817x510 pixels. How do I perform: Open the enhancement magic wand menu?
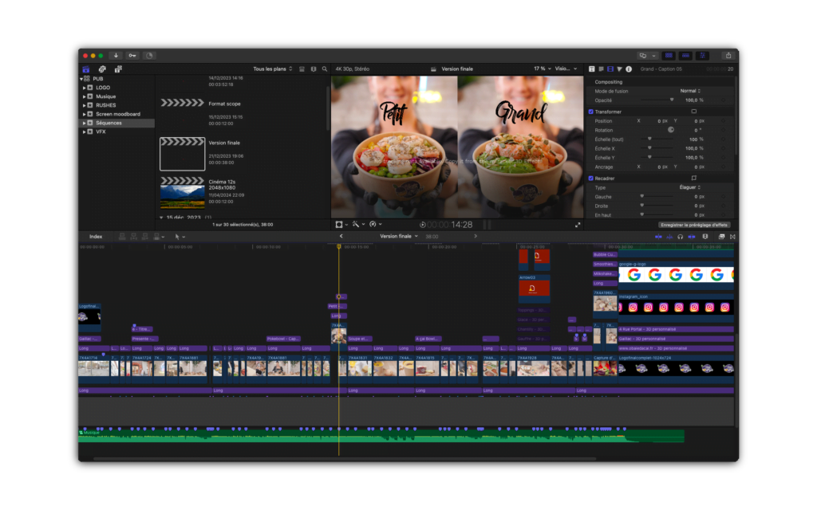pyautogui.click(x=358, y=224)
